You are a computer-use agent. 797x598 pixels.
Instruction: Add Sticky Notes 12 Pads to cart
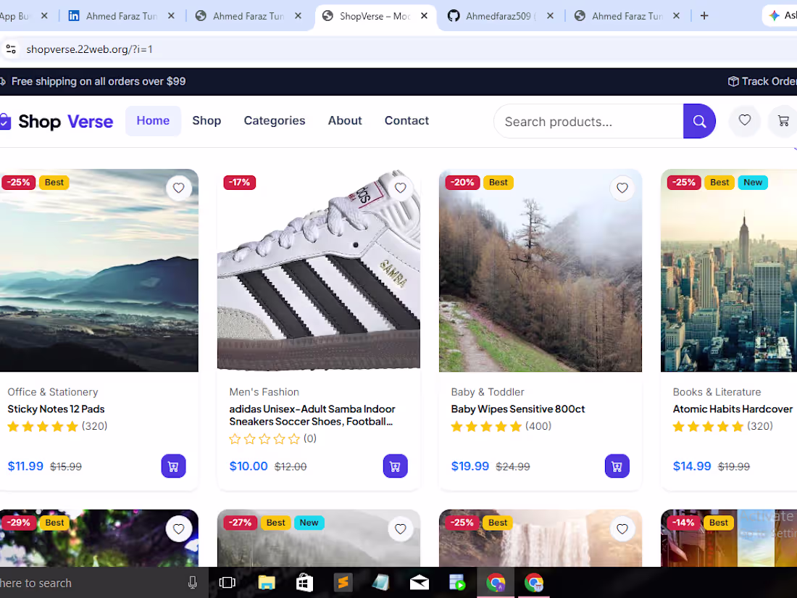pyautogui.click(x=173, y=466)
